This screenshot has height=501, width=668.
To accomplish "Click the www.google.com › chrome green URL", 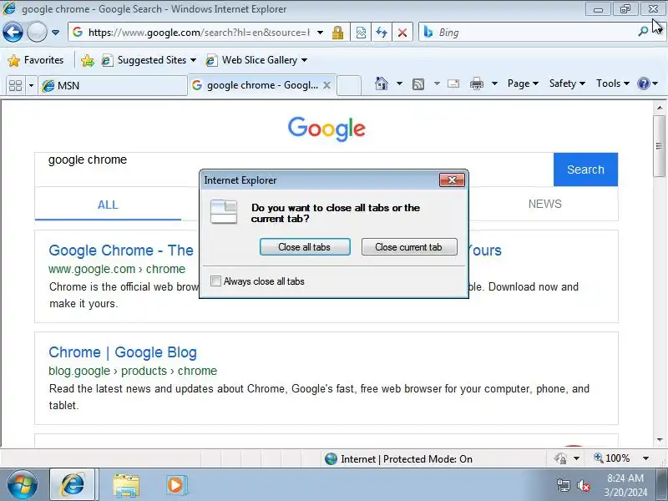I will [x=117, y=269].
